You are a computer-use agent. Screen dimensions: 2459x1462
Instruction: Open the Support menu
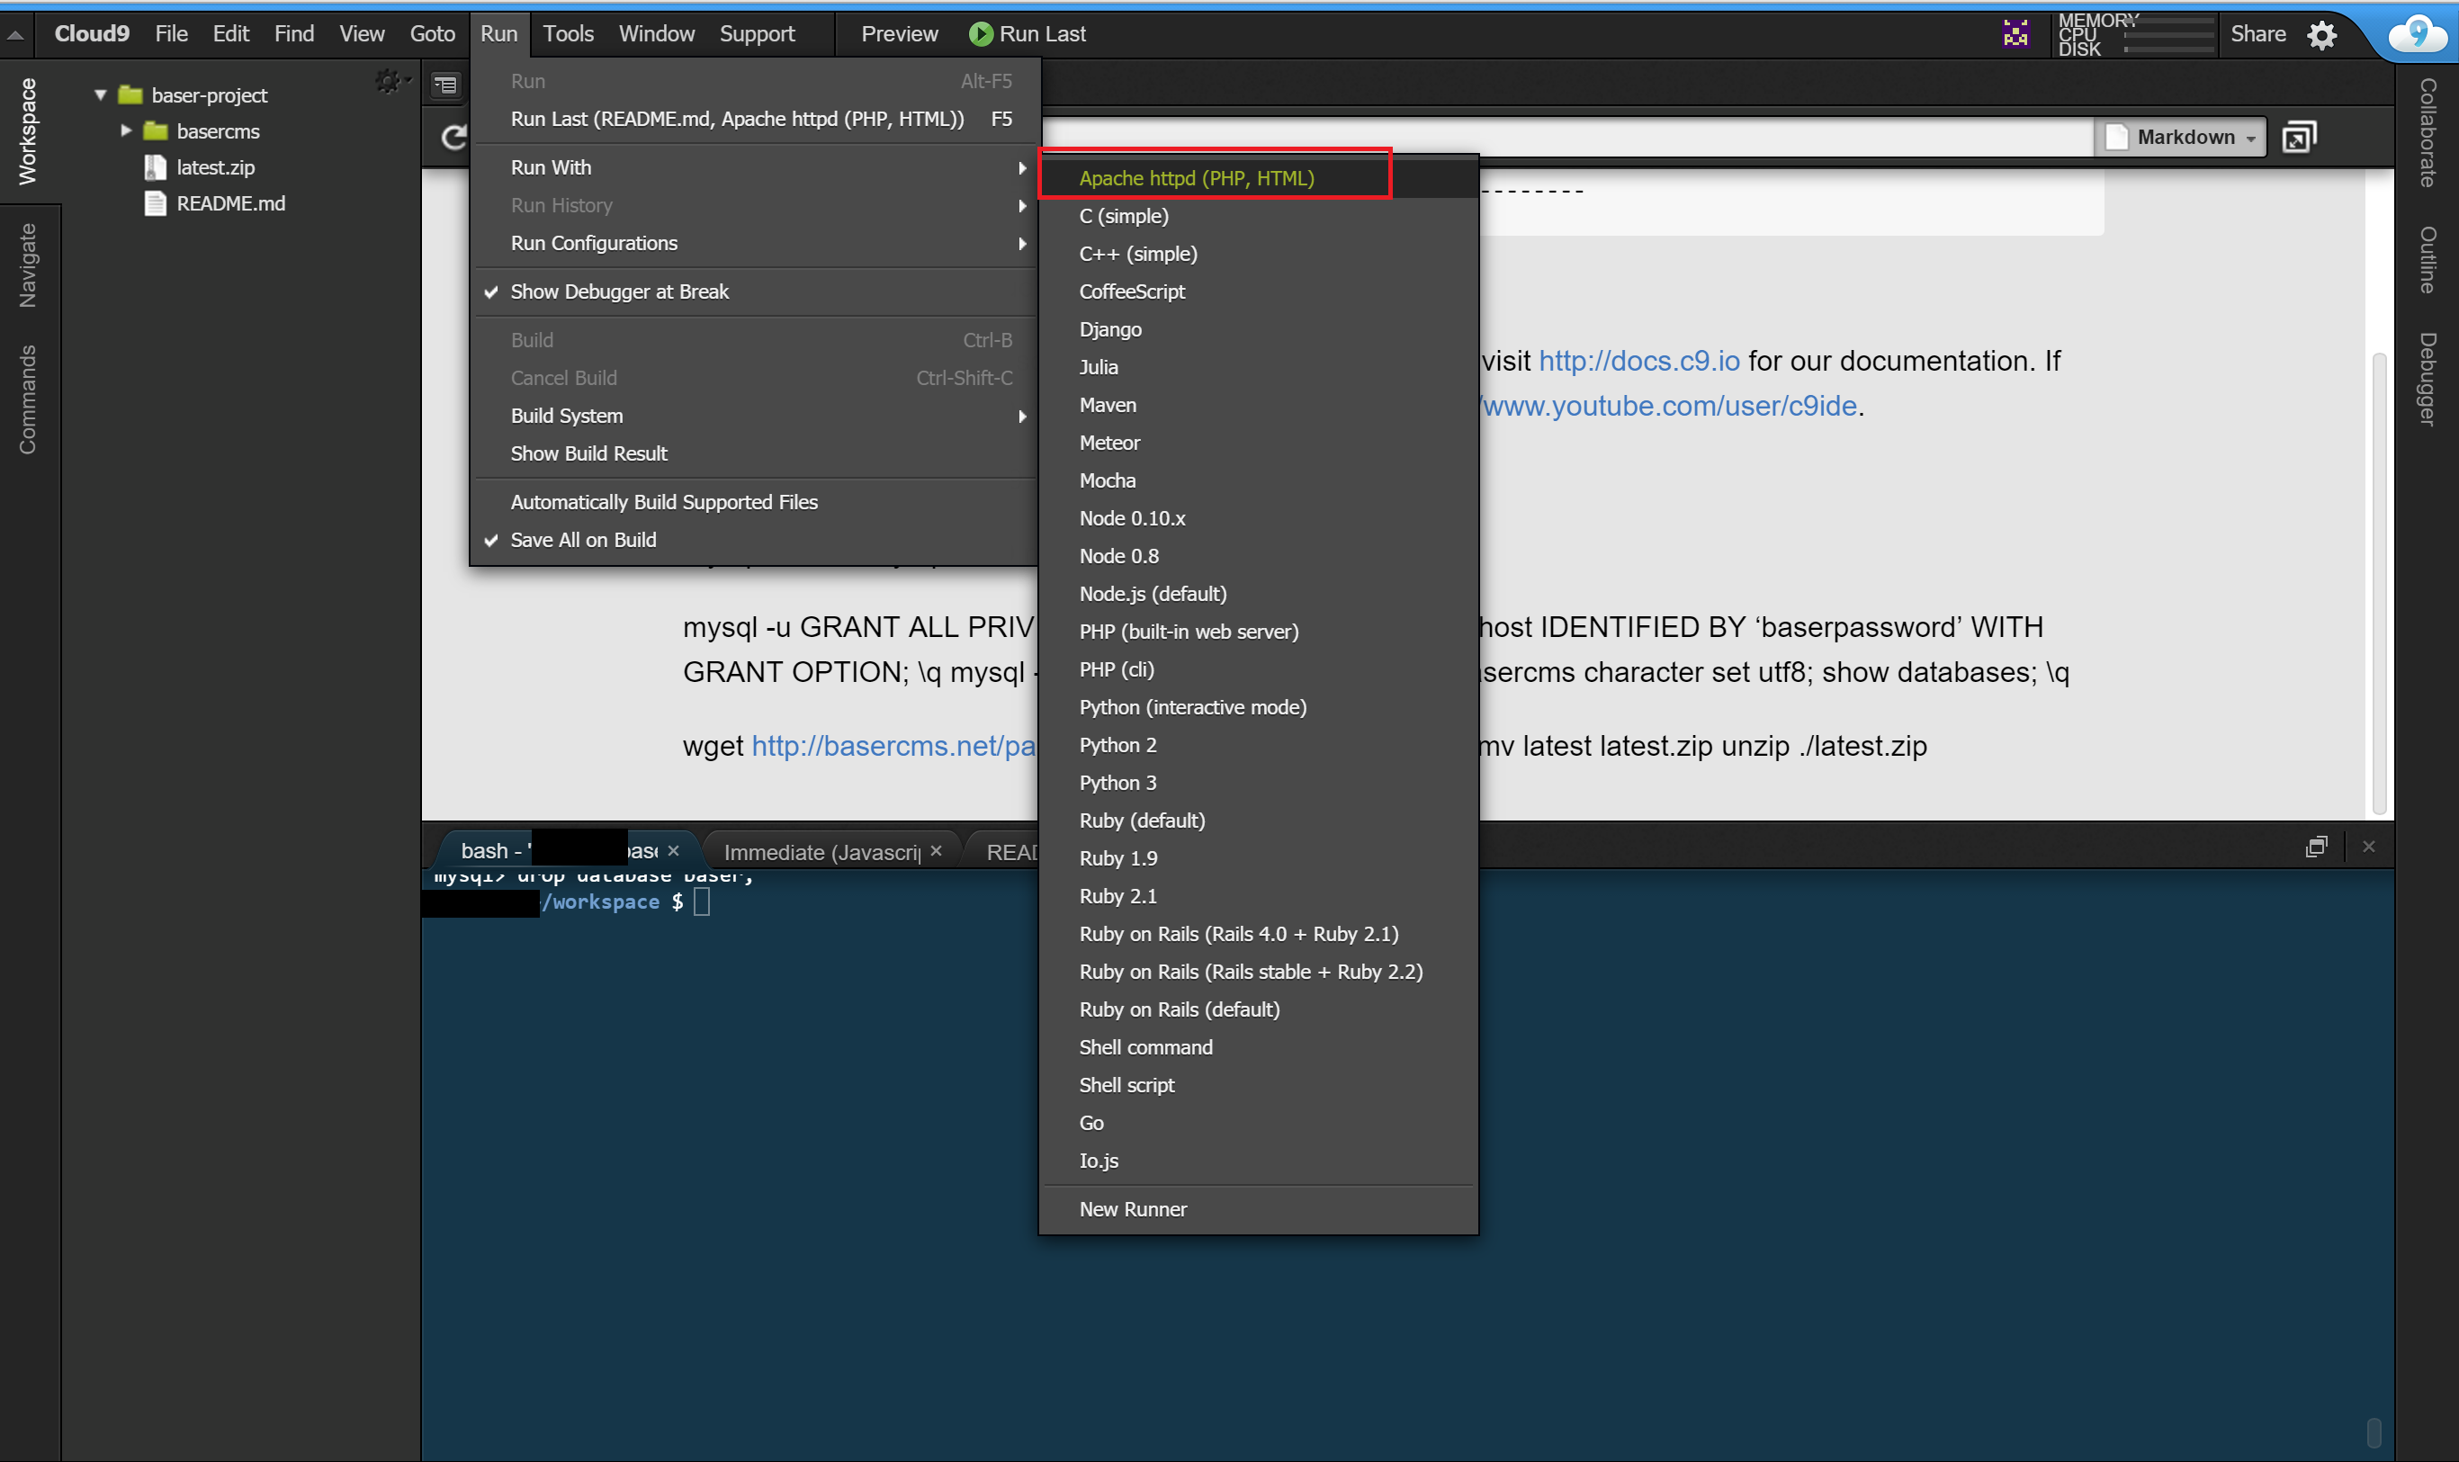[x=757, y=34]
